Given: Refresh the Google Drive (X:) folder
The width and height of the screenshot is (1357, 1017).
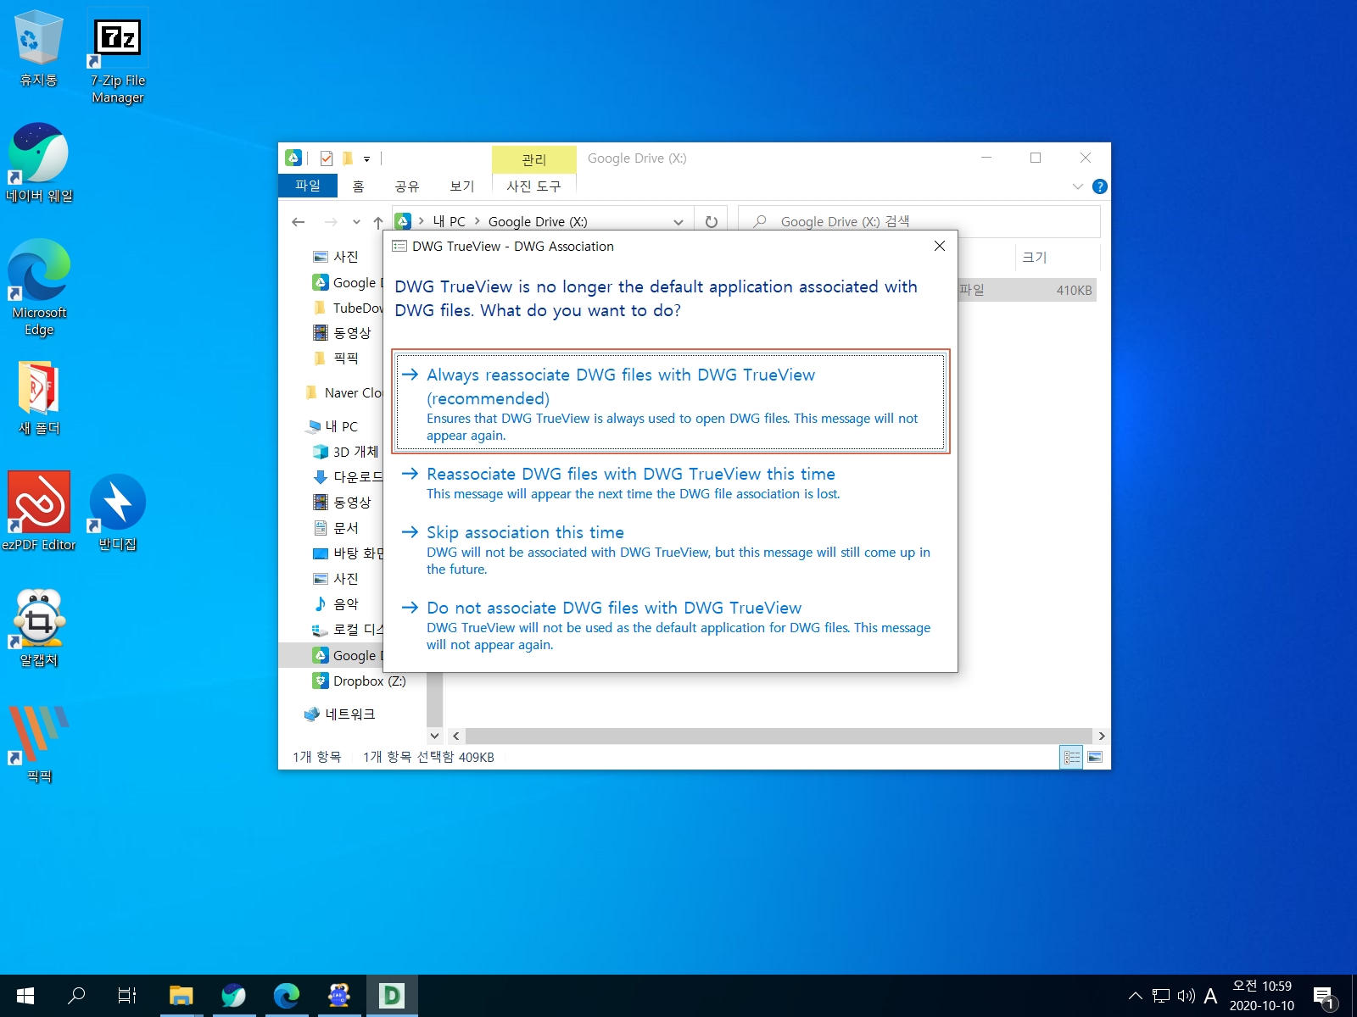Looking at the screenshot, I should (x=712, y=222).
